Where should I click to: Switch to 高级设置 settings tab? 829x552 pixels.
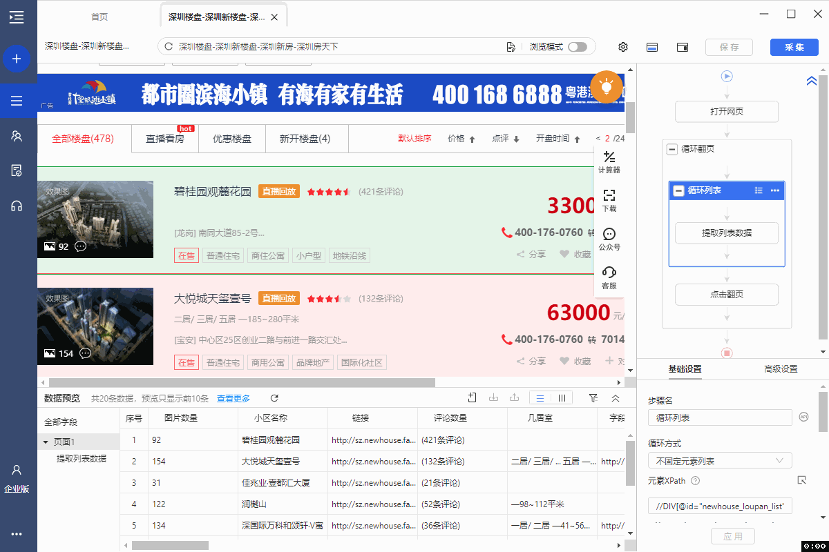781,369
